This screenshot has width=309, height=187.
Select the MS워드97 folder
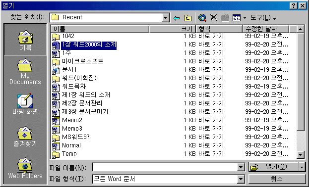[76, 137]
